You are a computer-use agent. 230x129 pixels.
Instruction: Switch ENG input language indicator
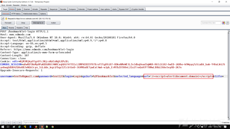[x=210, y=127]
